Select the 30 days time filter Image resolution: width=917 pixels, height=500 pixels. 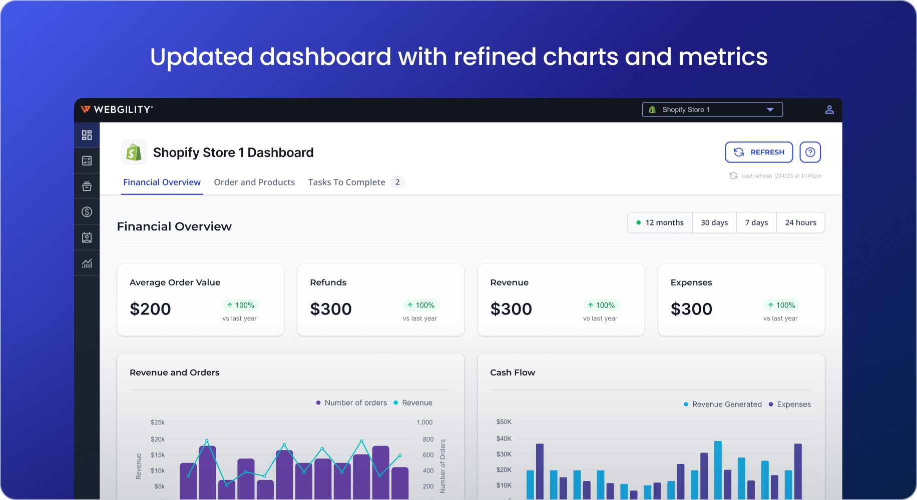[x=714, y=222]
